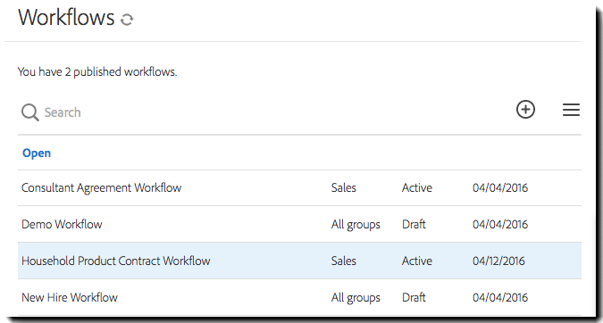Screen dimensions: 603x323
Task: Click the refresh icon beside Workflows
Action: 127,20
